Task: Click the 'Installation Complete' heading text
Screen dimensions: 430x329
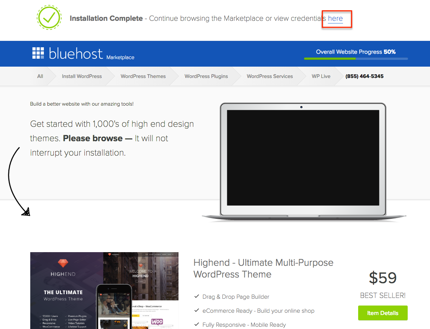Action: [x=106, y=19]
